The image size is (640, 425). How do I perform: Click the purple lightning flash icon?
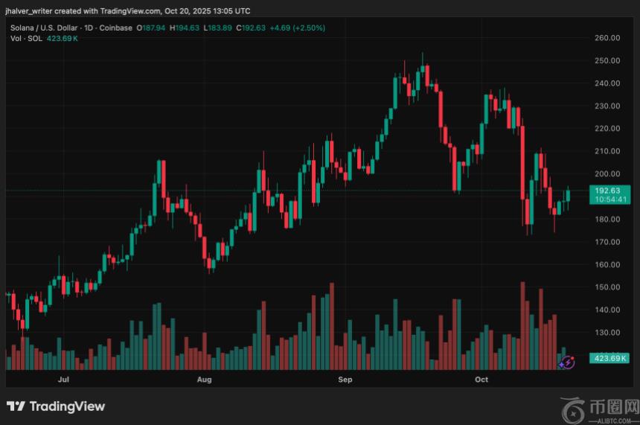[x=566, y=362]
